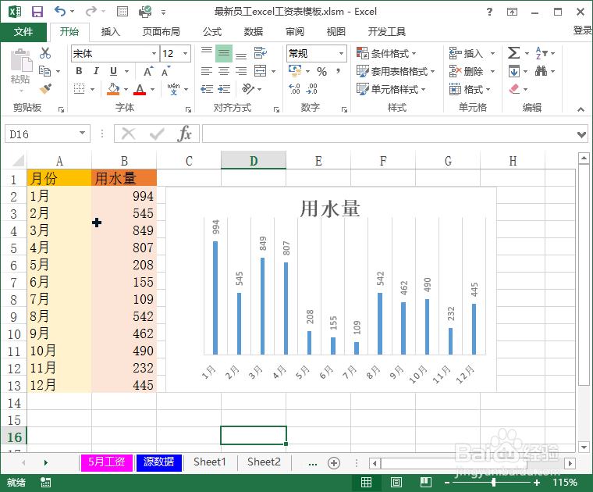The height and width of the screenshot is (492, 593).
Task: Open the font name dropdown
Action: click(x=154, y=53)
